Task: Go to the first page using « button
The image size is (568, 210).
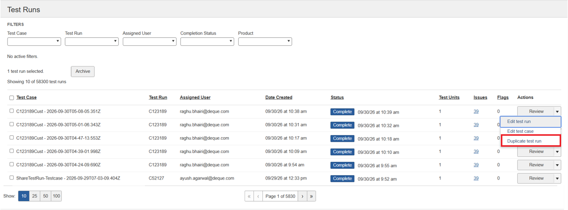Action: pyautogui.click(x=249, y=196)
